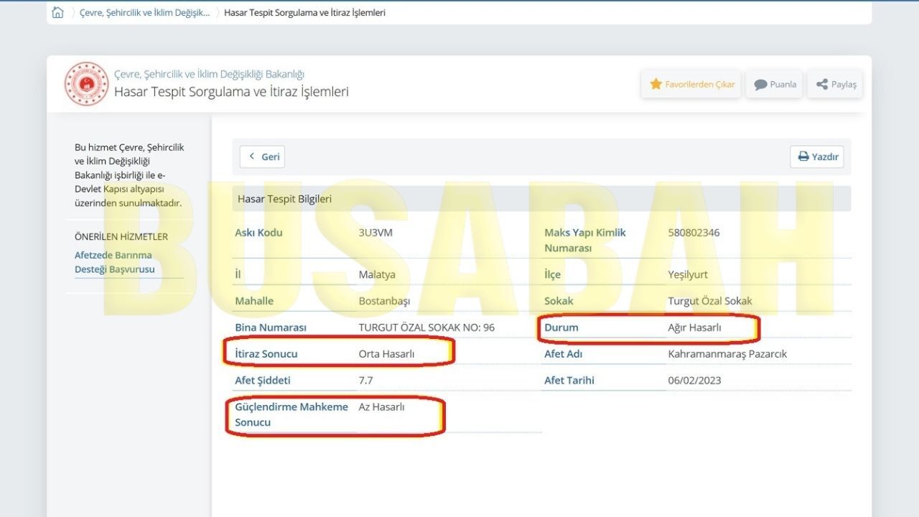The image size is (919, 517).
Task: Click the Paylaş button
Action: [835, 84]
